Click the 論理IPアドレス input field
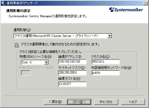This screenshot has width=149, height=108. pos(72,62)
